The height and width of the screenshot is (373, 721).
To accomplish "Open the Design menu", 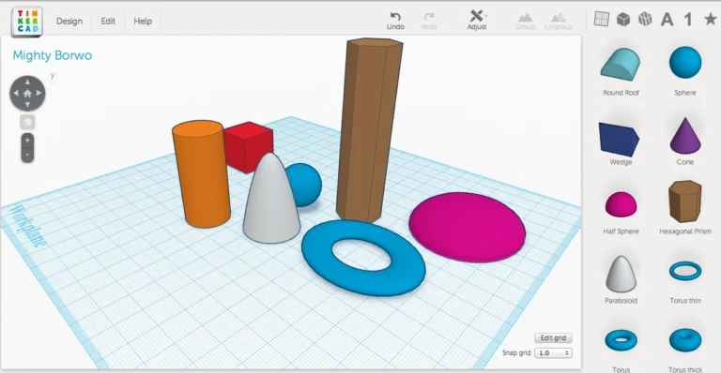I will coord(69,22).
